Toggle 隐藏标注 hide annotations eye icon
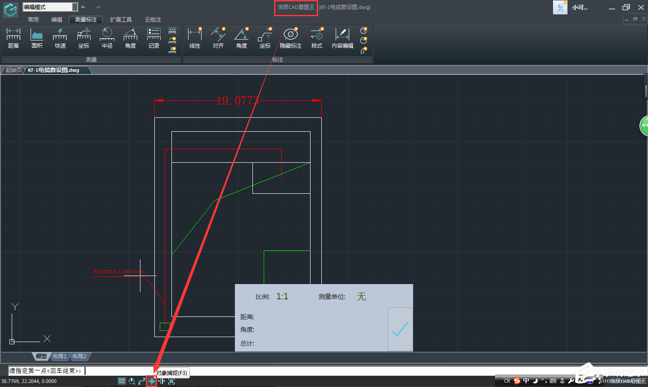 click(291, 38)
